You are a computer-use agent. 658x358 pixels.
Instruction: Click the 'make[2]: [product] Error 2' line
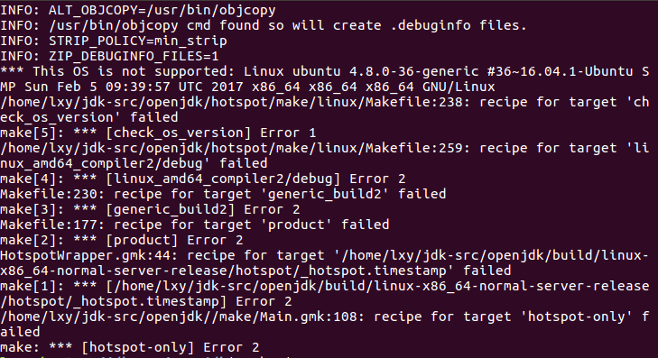[x=121, y=240]
